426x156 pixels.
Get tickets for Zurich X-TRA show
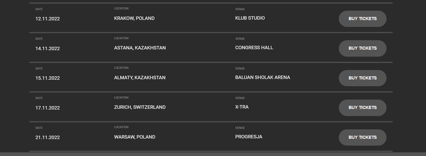pos(362,107)
